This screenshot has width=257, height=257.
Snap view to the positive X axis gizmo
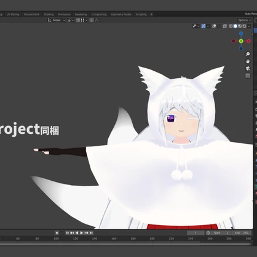point(248,41)
